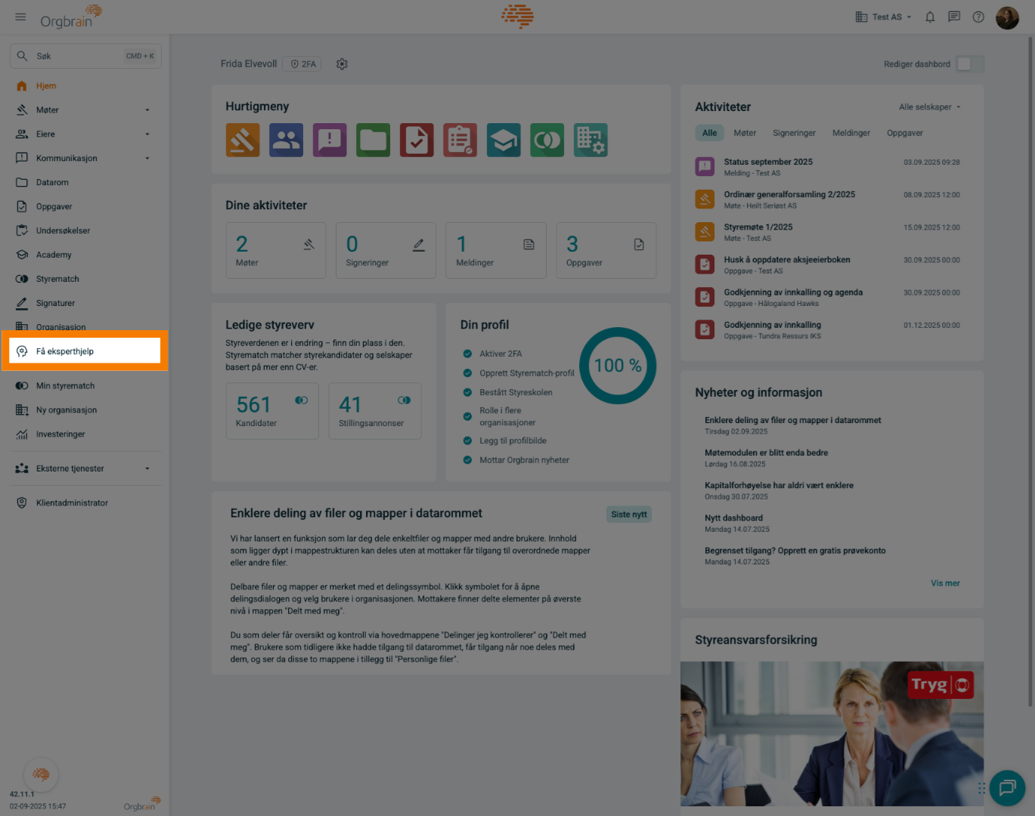
Task: Open the Tryg Styreansvarsforsikring image
Action: coord(832,734)
